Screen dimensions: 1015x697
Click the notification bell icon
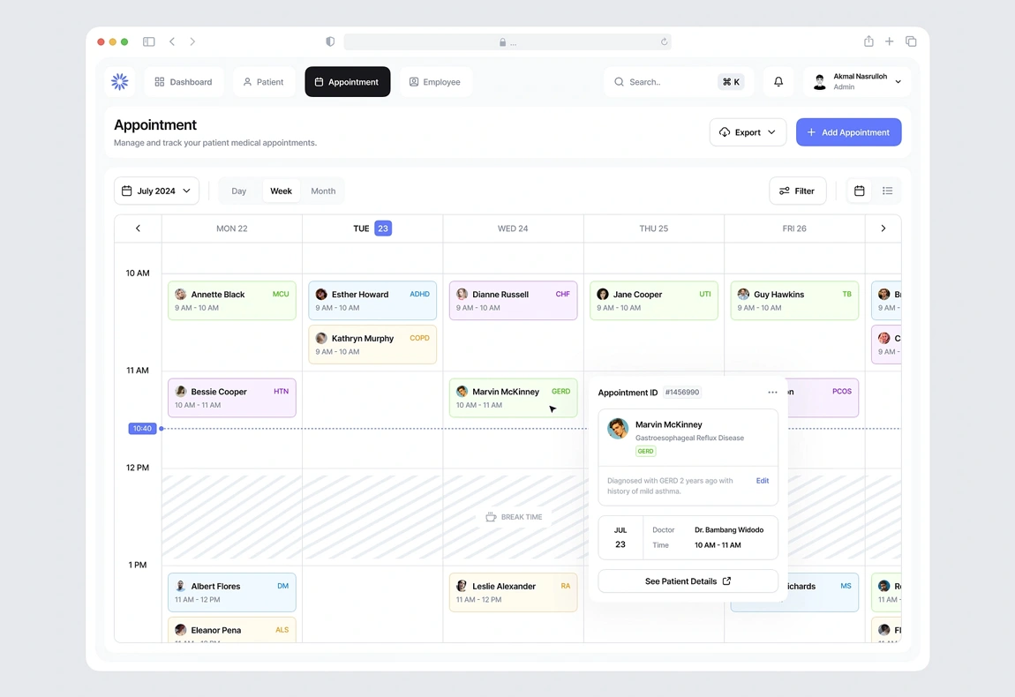coord(778,81)
